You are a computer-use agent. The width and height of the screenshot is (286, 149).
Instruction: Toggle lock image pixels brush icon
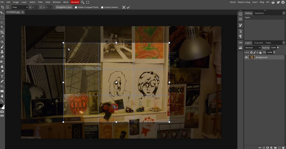tap(254, 52)
